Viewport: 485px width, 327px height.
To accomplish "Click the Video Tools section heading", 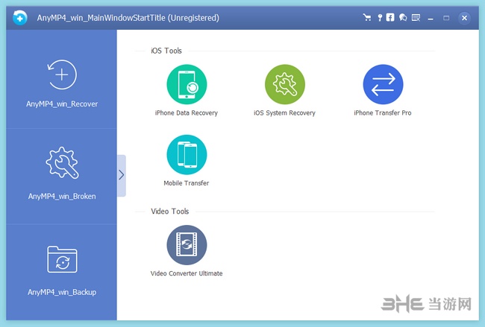I will click(170, 212).
